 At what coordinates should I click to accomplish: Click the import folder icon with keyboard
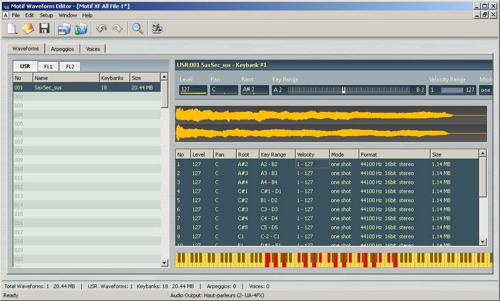[x=65, y=29]
